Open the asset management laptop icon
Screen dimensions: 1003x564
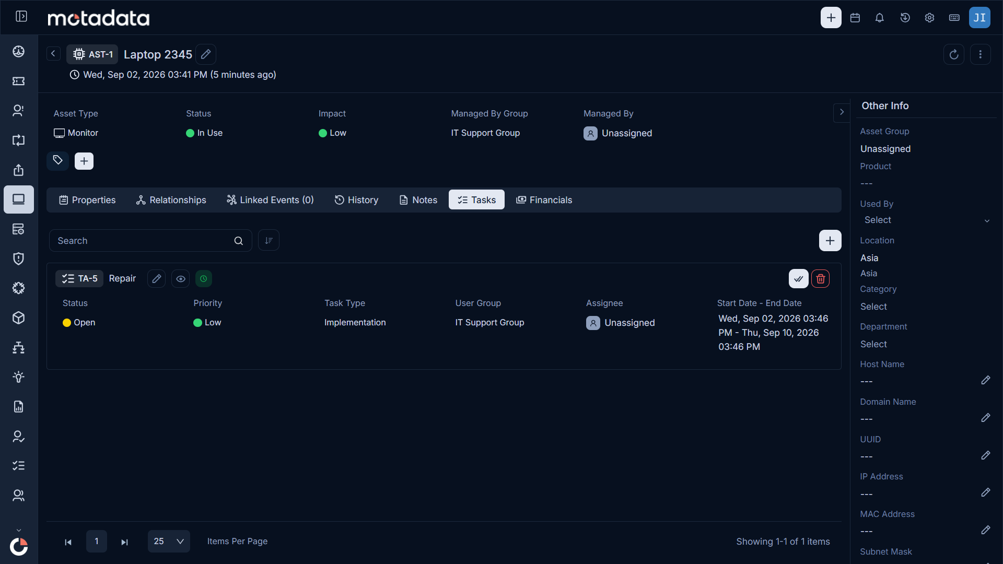[19, 199]
